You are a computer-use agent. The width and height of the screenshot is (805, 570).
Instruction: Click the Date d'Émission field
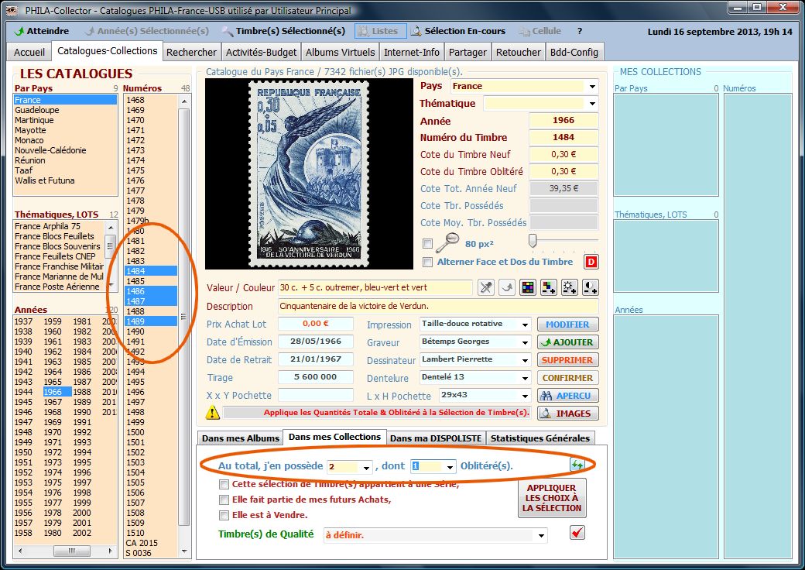point(316,342)
